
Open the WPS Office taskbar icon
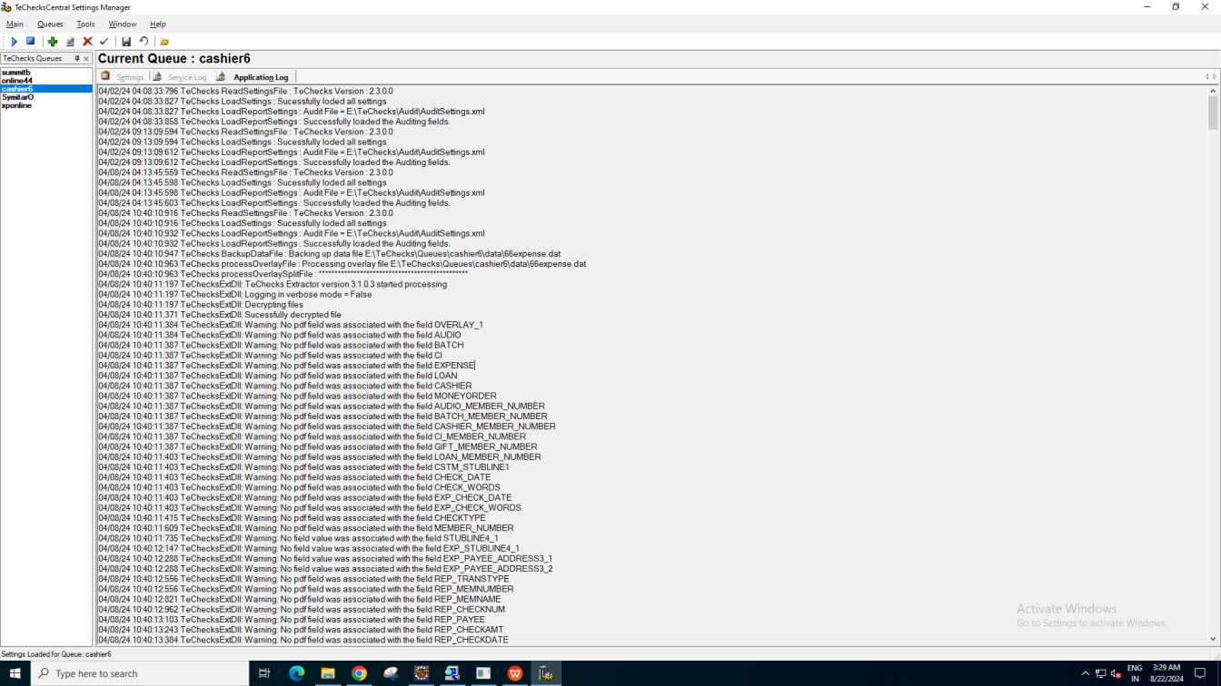point(515,673)
